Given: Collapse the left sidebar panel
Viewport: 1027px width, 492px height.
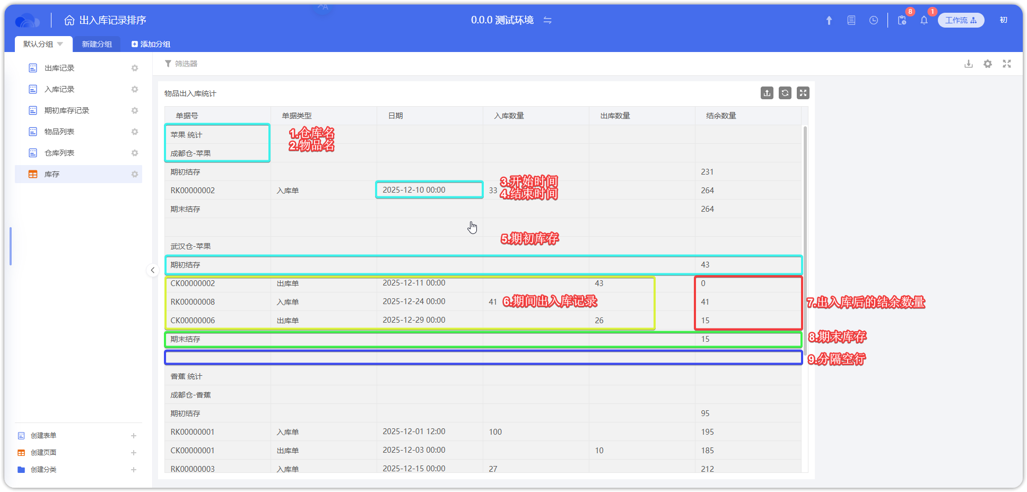Looking at the screenshot, I should 153,270.
